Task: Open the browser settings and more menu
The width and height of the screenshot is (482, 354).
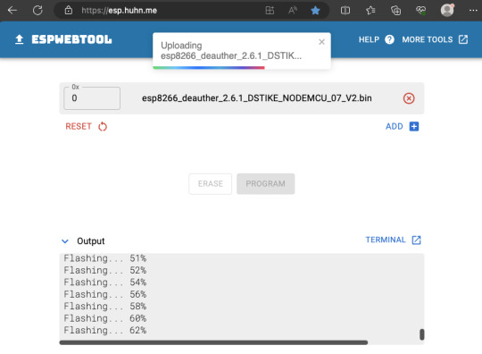Action: (473, 11)
